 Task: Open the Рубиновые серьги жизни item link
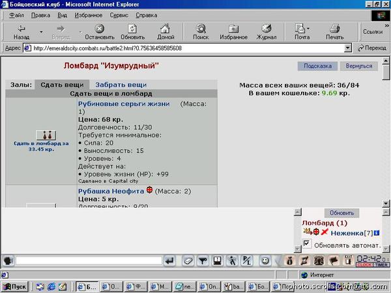pyautogui.click(x=124, y=104)
